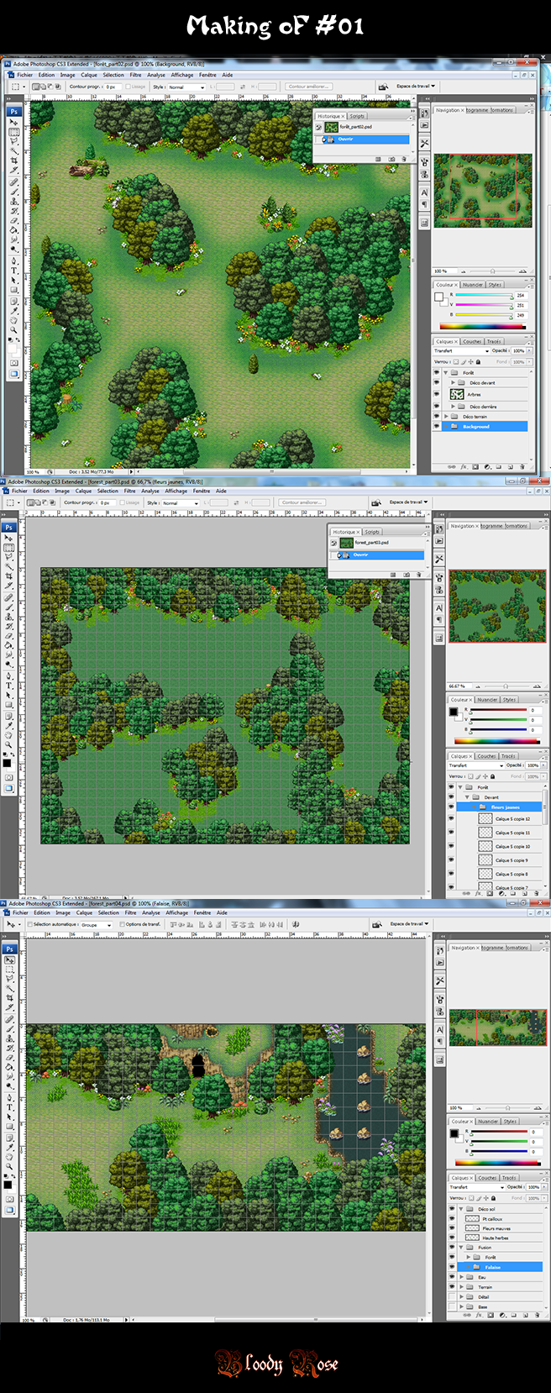Screen dimensions: 551x1393
Task: Click the Ps logo atop forêt_part02 toolbox
Action: tap(14, 111)
